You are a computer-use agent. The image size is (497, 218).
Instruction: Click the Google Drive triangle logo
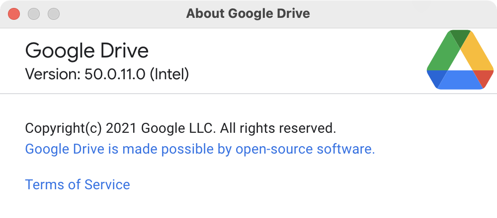click(x=460, y=60)
